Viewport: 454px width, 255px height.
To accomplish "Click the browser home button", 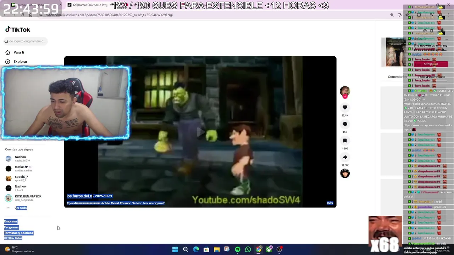I will tap(31, 15).
